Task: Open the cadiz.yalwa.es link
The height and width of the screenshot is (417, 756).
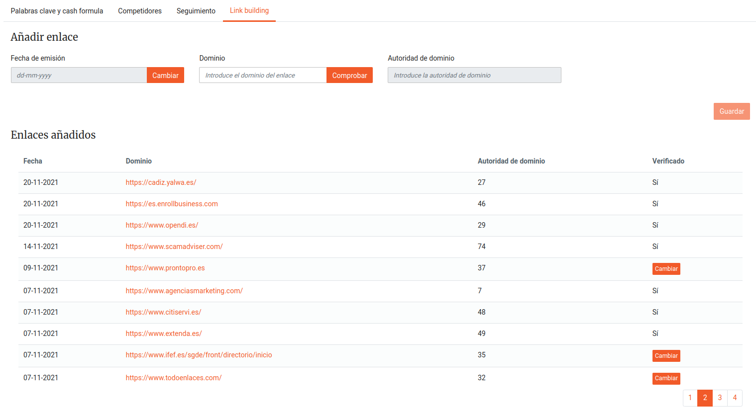Action: pos(161,182)
